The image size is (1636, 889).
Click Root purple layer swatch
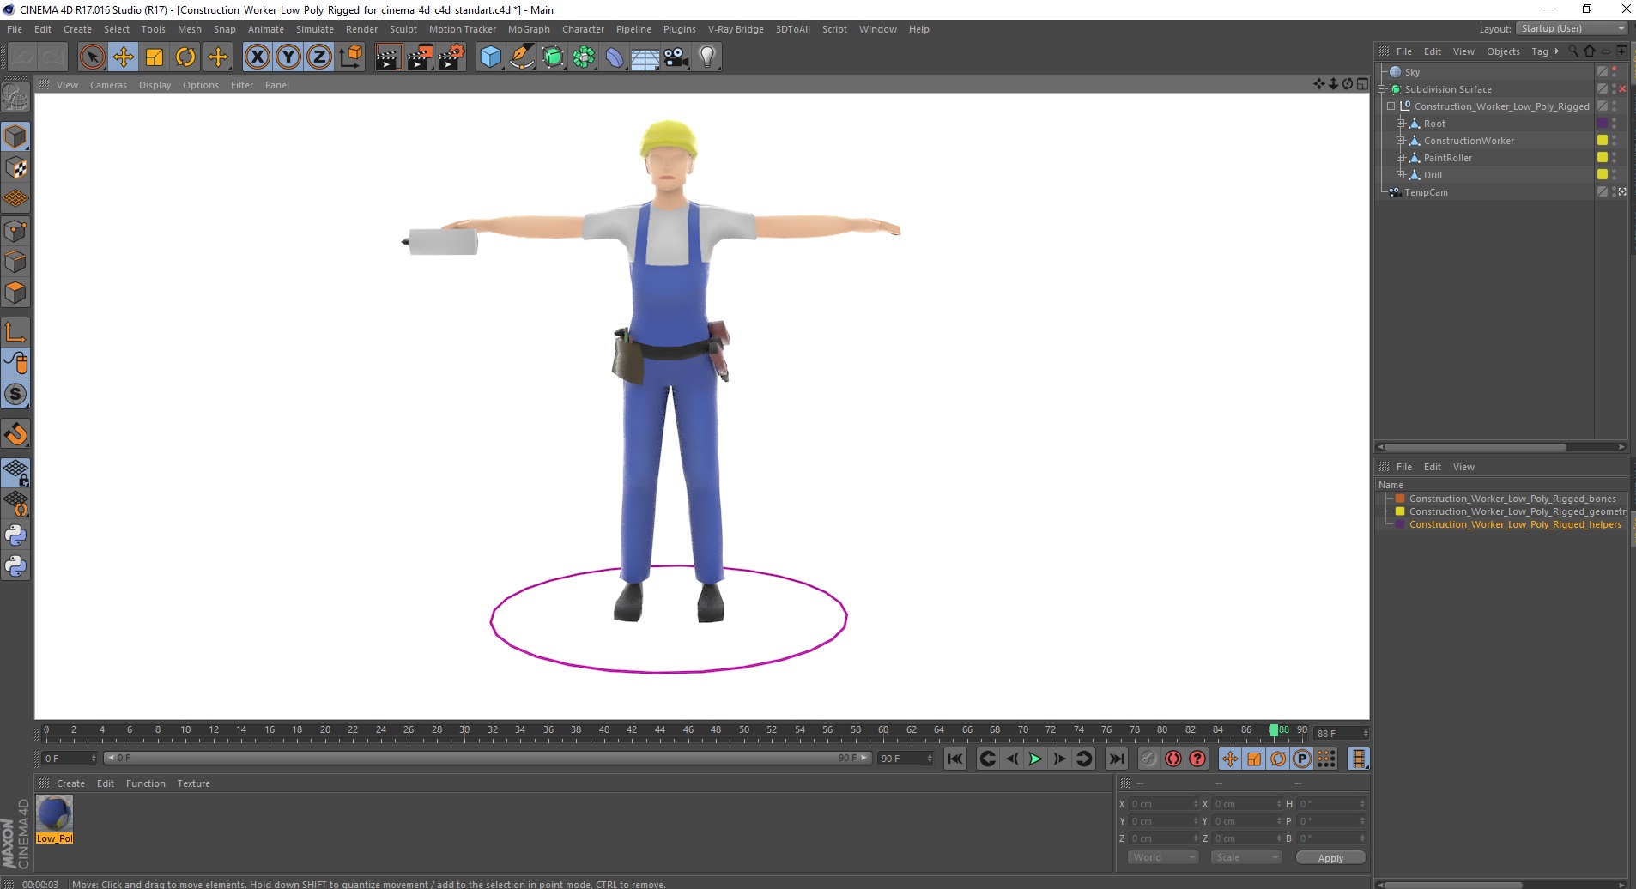[x=1602, y=124]
